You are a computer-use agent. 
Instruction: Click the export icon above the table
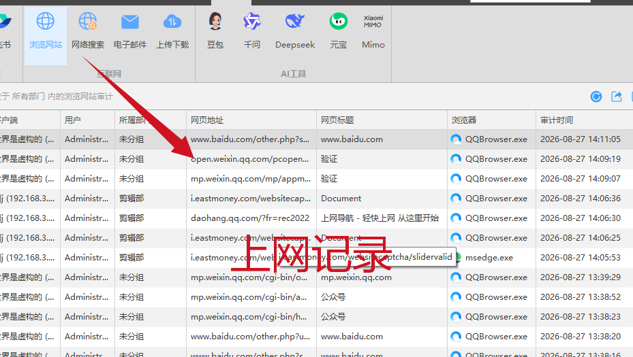pyautogui.click(x=617, y=97)
